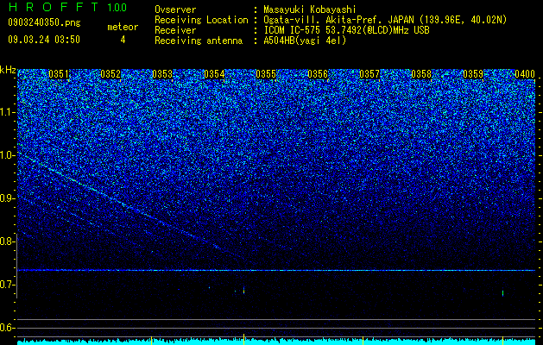
Task: Click the 0351 time marker
Action: pyautogui.click(x=59, y=74)
